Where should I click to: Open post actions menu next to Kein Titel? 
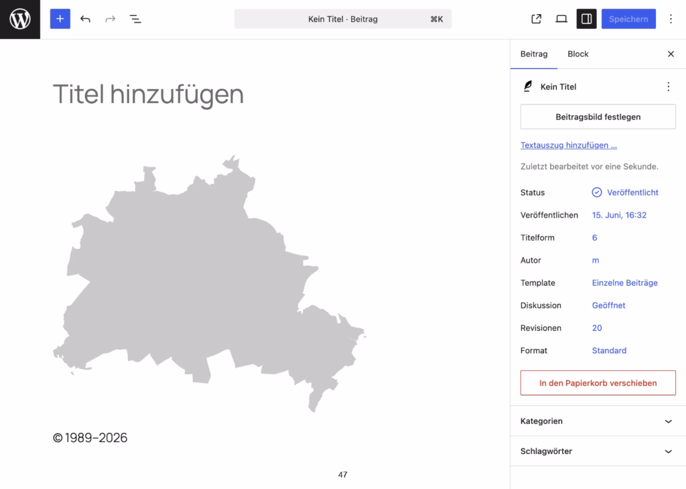(x=668, y=86)
